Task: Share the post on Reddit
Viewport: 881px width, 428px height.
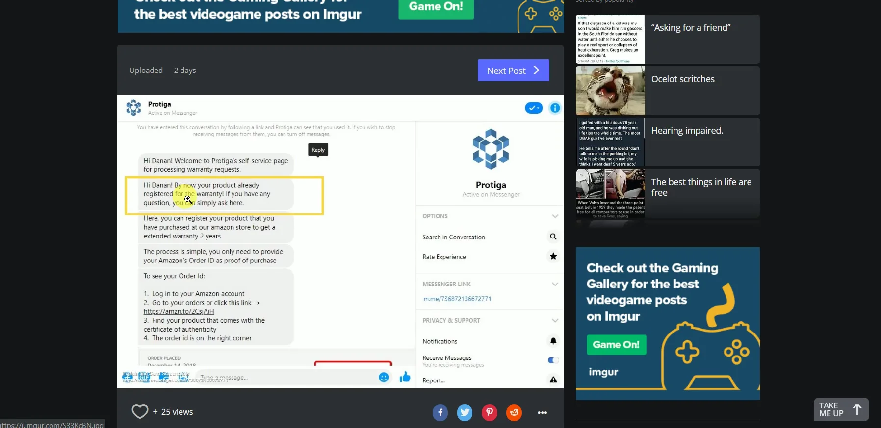Action: pos(514,413)
